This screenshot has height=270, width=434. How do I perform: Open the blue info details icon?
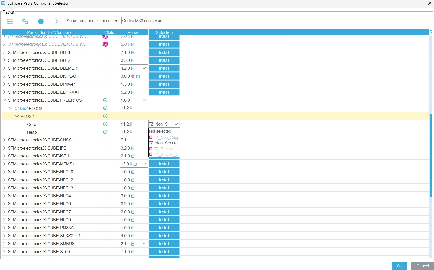(41, 21)
